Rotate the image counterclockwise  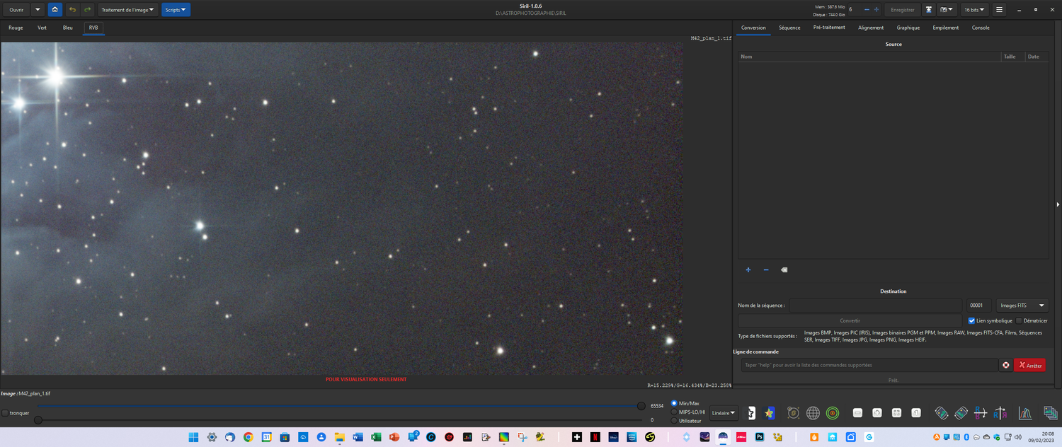(x=941, y=412)
